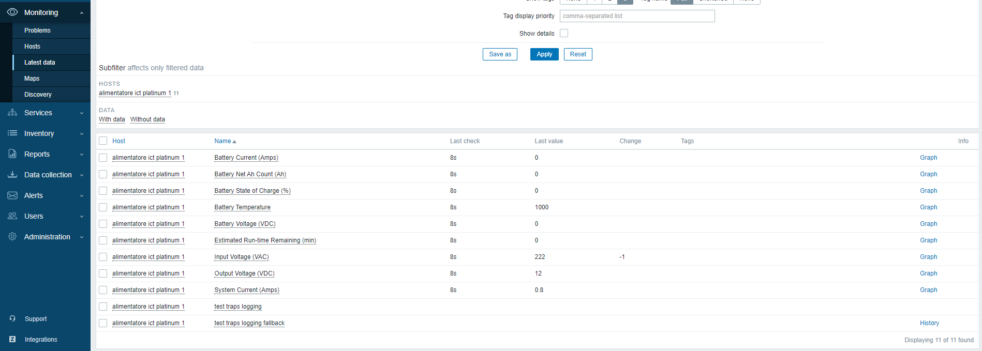Check the System Current (Amps) row checkbox
This screenshot has height=351, width=982.
click(103, 290)
